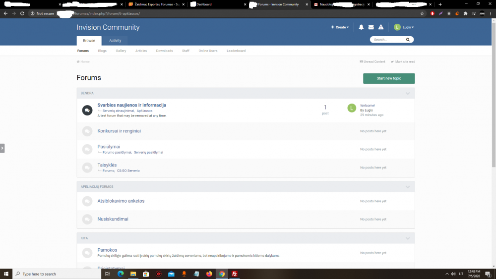Switch to the Activity tab
The image size is (496, 279).
115,41
